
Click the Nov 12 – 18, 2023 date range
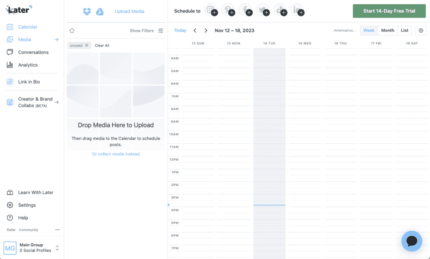point(234,31)
